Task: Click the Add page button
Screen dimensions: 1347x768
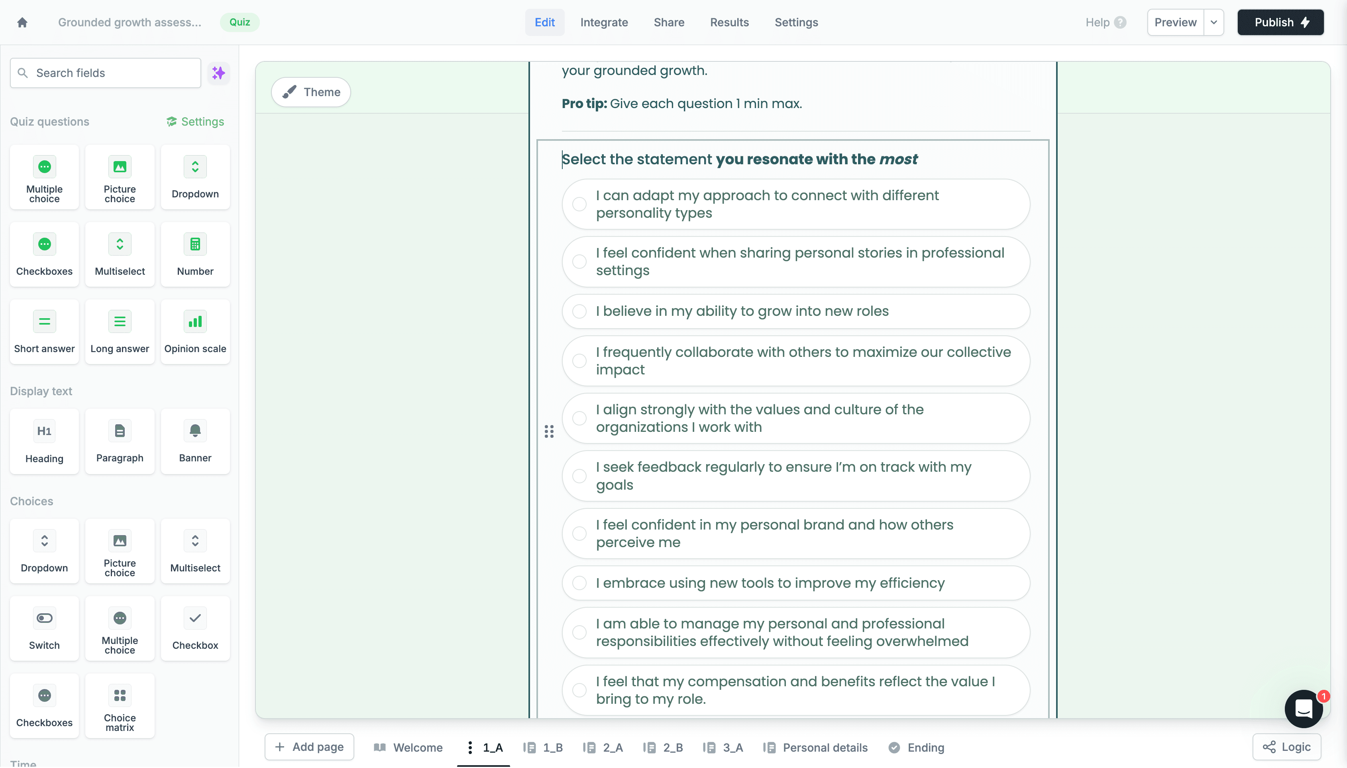Action: coord(309,747)
